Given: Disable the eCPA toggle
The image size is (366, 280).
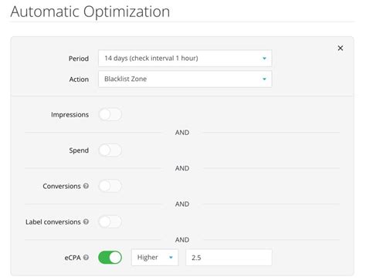Looking at the screenshot, I should point(110,258).
